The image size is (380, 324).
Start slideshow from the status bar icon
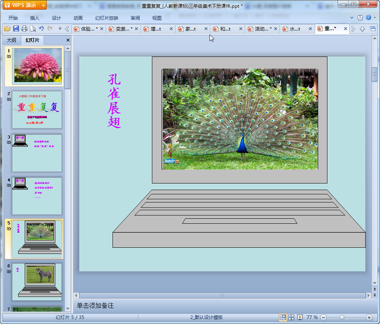[300, 317]
